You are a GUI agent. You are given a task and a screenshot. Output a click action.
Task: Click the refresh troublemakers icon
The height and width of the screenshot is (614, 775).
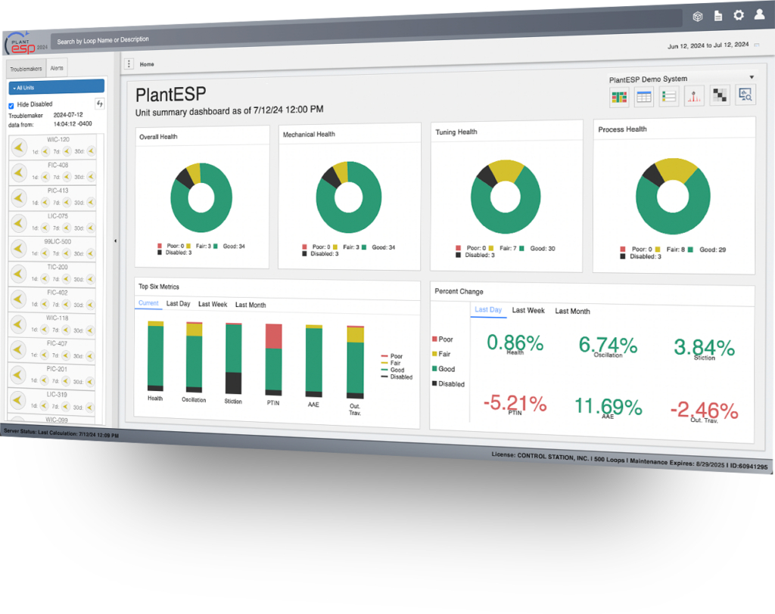coord(99,104)
